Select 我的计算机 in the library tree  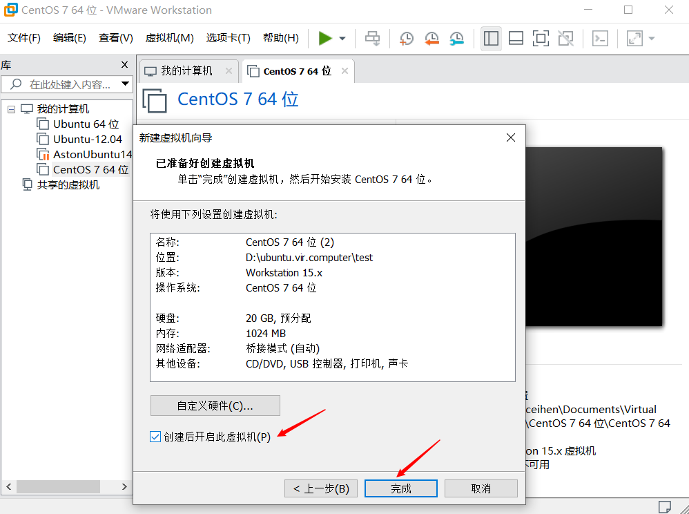pos(63,109)
